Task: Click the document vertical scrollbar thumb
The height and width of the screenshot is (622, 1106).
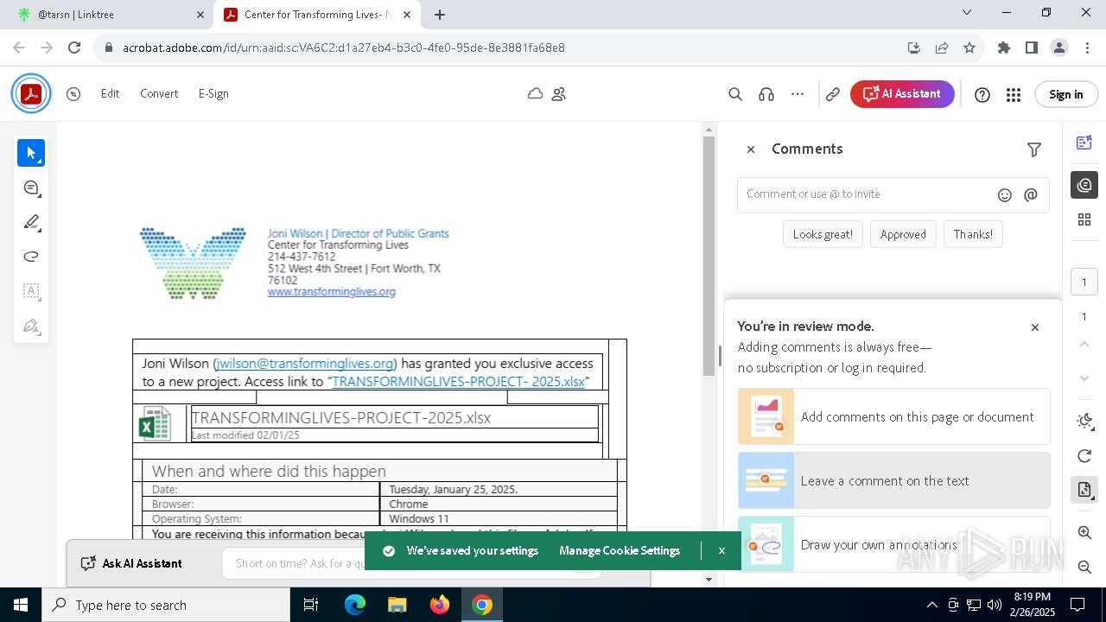Action: tap(709, 256)
